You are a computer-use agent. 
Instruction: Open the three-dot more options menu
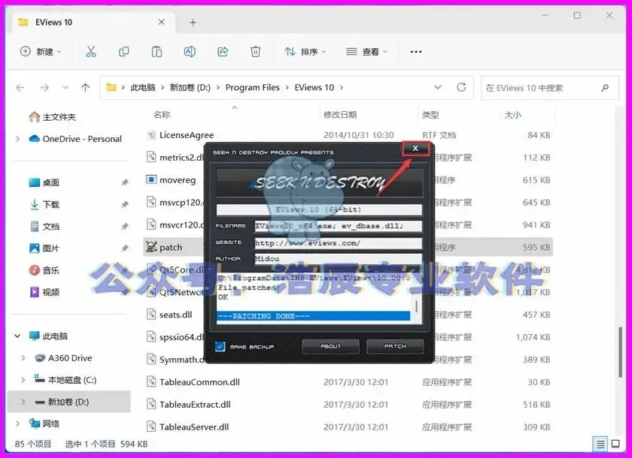pyautogui.click(x=415, y=52)
